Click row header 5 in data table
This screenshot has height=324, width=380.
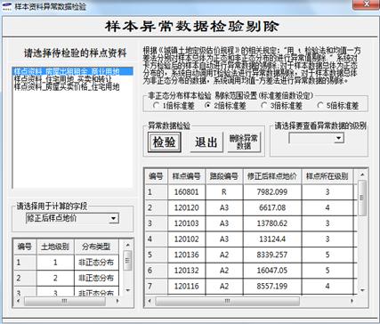point(157,255)
